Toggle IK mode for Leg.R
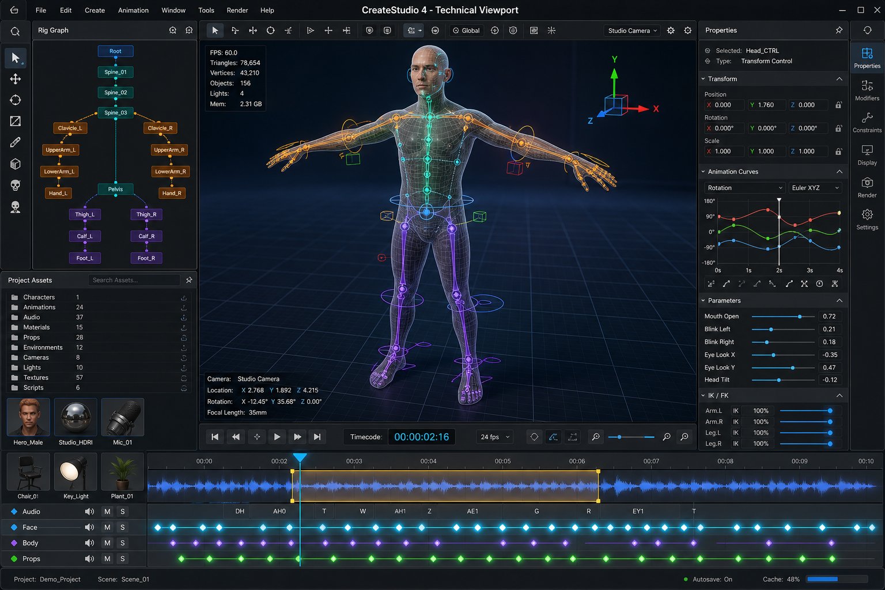The height and width of the screenshot is (590, 885). coord(736,444)
